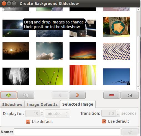The image size is (141, 136).
Task: Click the Name text field
Action: pos(67,132)
